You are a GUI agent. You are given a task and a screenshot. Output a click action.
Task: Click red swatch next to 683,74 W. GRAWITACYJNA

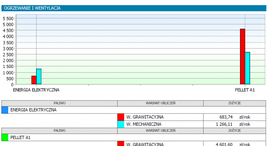[121, 117]
